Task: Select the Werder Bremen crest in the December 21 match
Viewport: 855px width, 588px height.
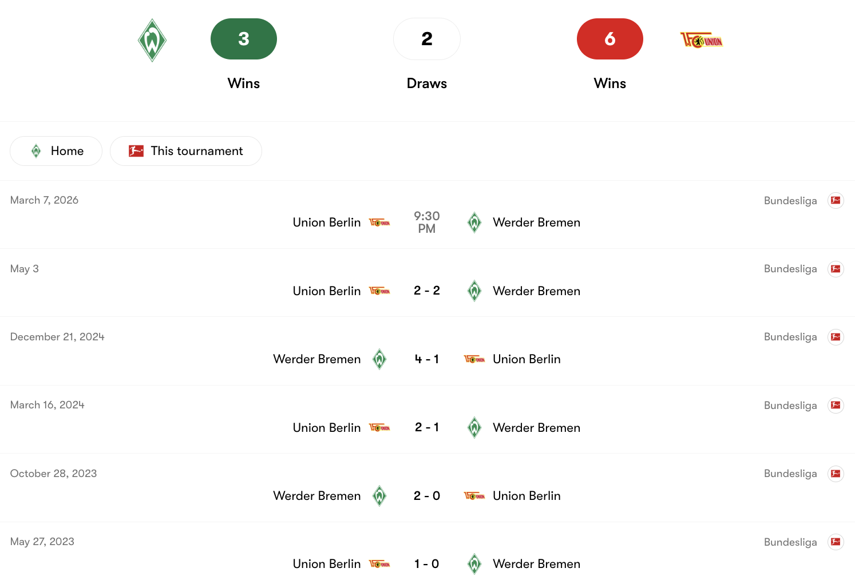Action: pyautogui.click(x=379, y=359)
